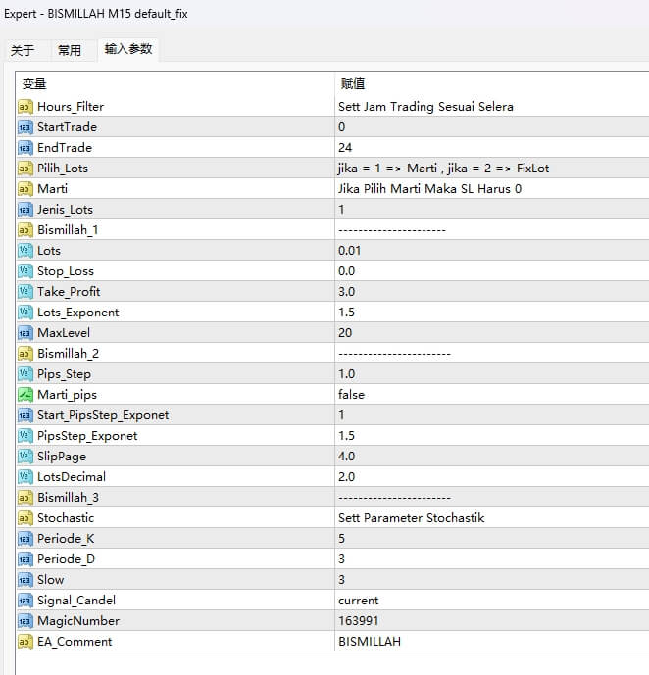Screen dimensions: 649x675
Task: Open the Signal_Candel current value dropdown
Action: point(358,600)
